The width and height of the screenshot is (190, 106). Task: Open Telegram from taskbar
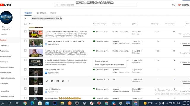point(114,103)
